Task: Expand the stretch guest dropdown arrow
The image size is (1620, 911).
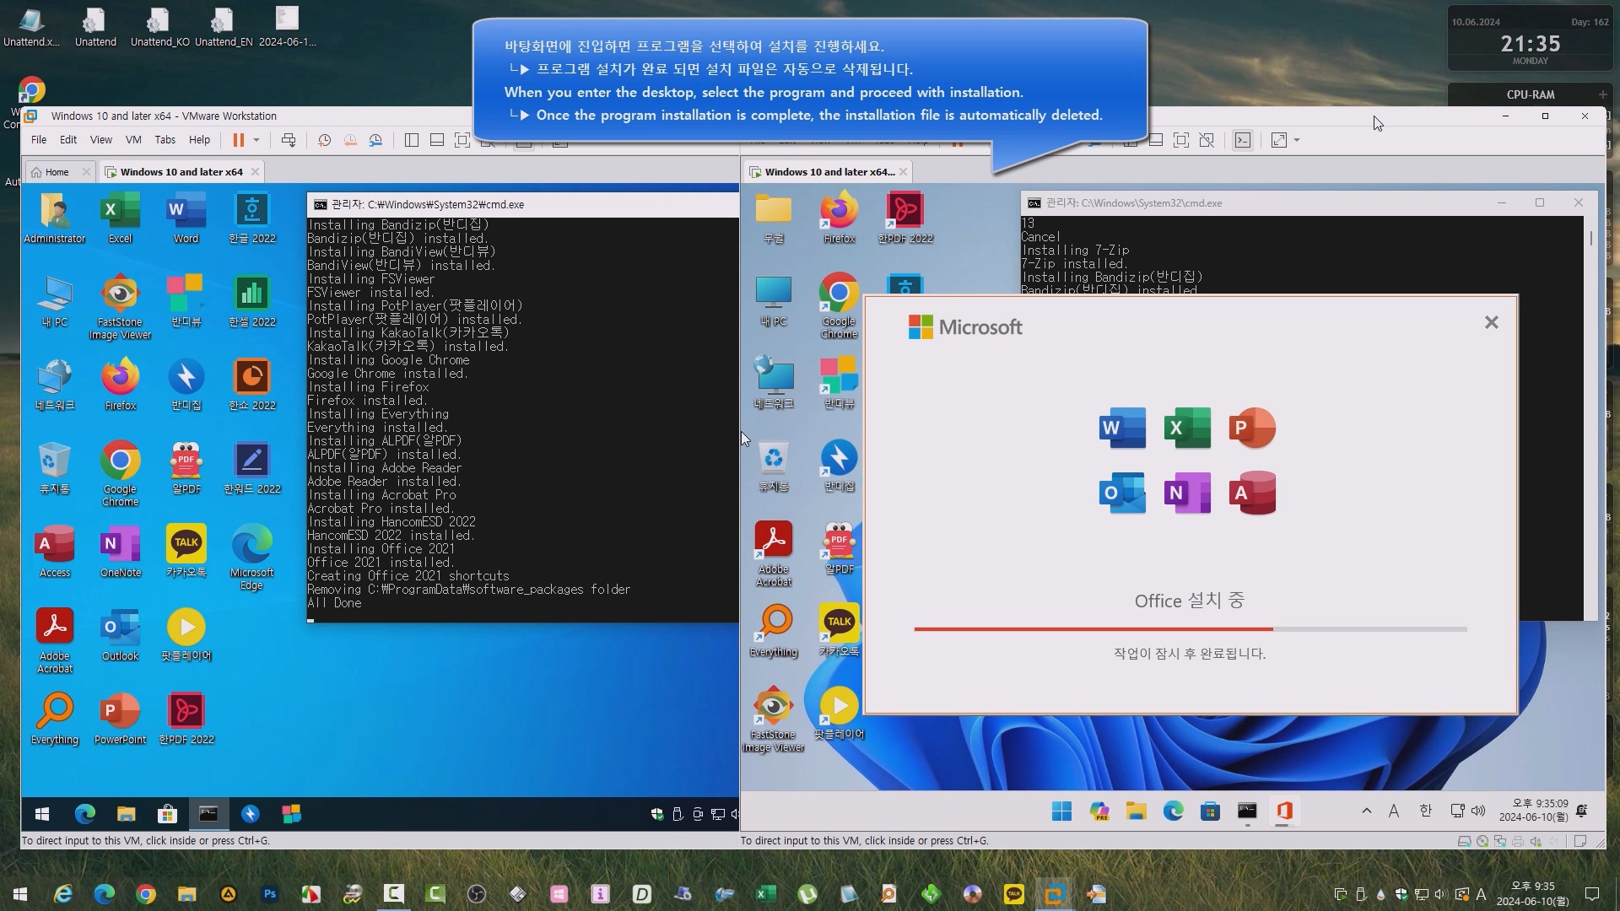Action: pos(1297,140)
